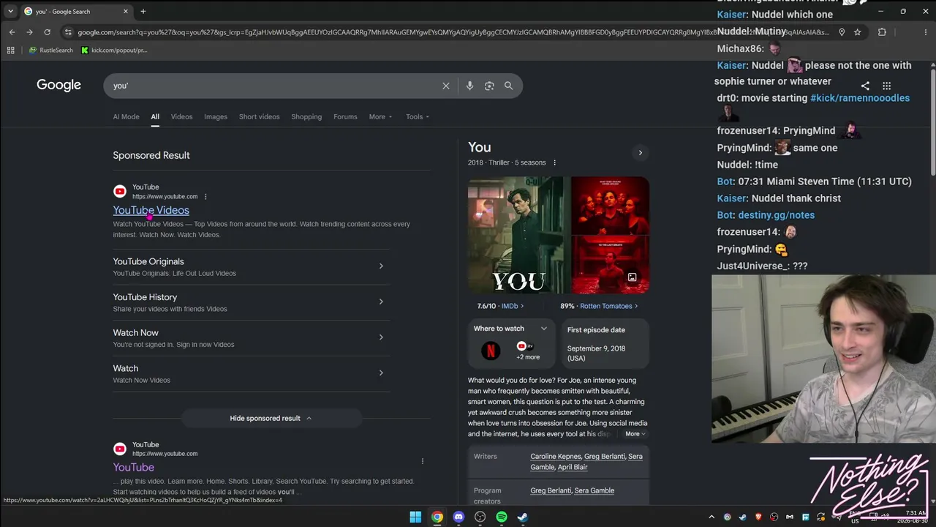936x527 pixels.
Task: Show hidden system tray icons
Action: tap(711, 517)
